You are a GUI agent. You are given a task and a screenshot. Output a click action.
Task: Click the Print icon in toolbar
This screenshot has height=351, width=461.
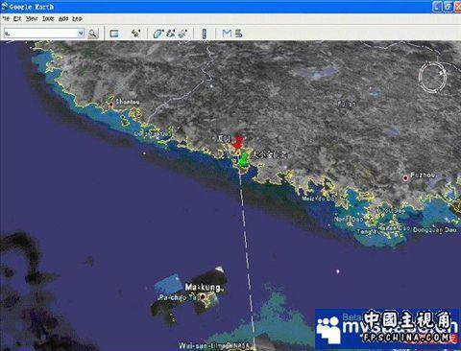[x=239, y=34]
